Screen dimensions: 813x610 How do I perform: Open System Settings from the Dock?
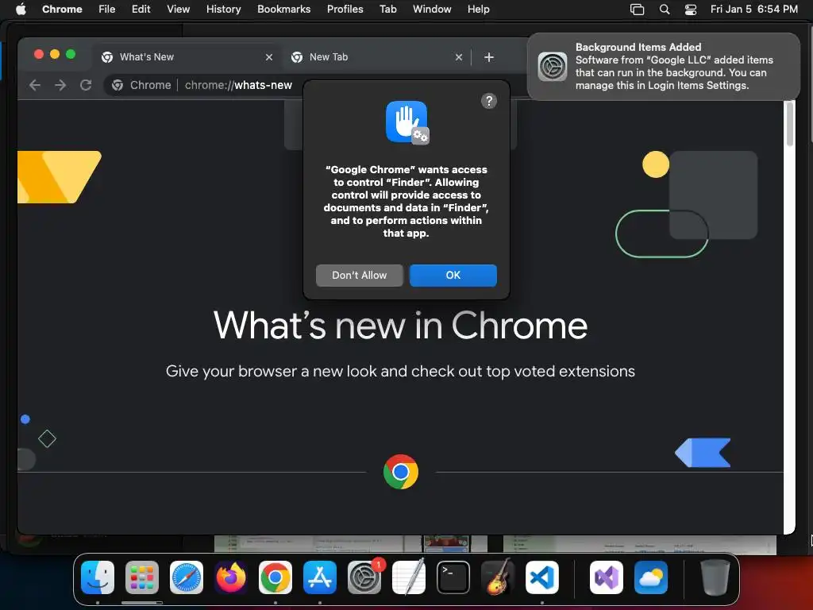(364, 577)
